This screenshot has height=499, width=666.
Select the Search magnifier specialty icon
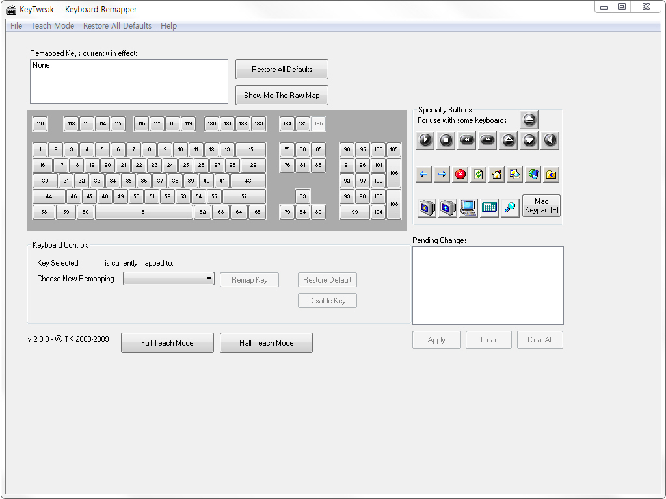[x=511, y=207]
